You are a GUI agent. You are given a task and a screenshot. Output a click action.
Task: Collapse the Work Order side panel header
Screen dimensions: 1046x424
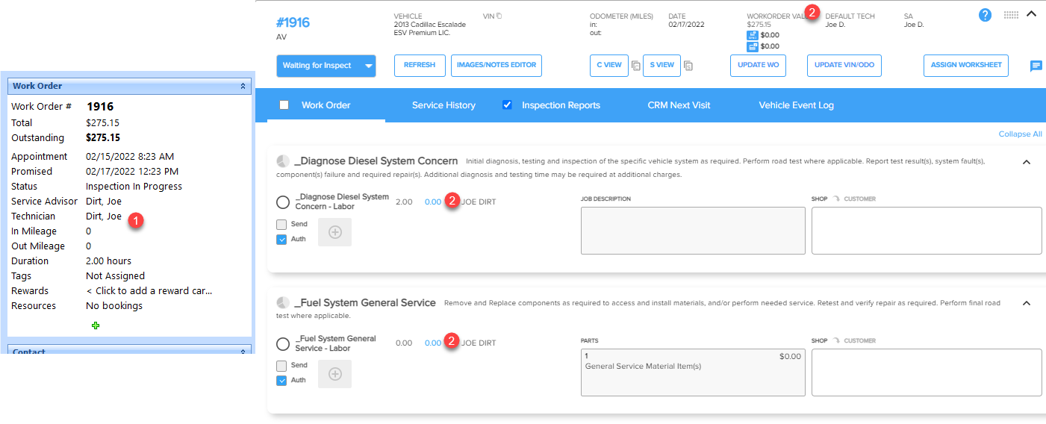click(243, 86)
